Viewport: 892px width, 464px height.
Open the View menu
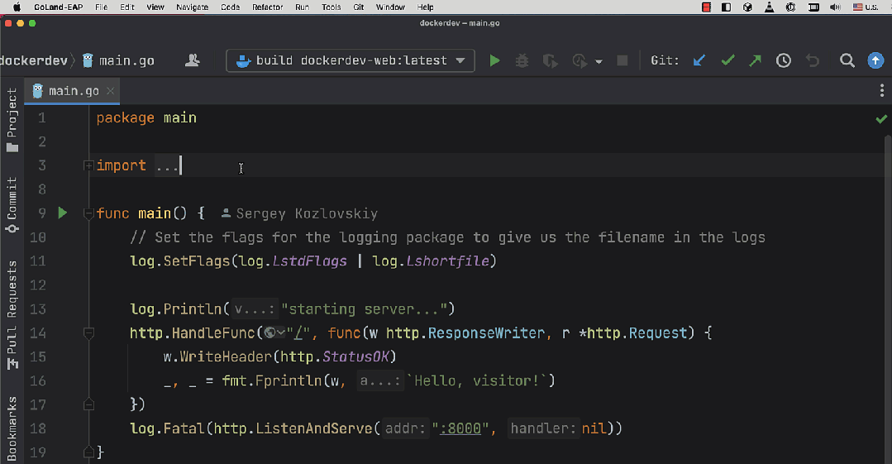pyautogui.click(x=155, y=7)
